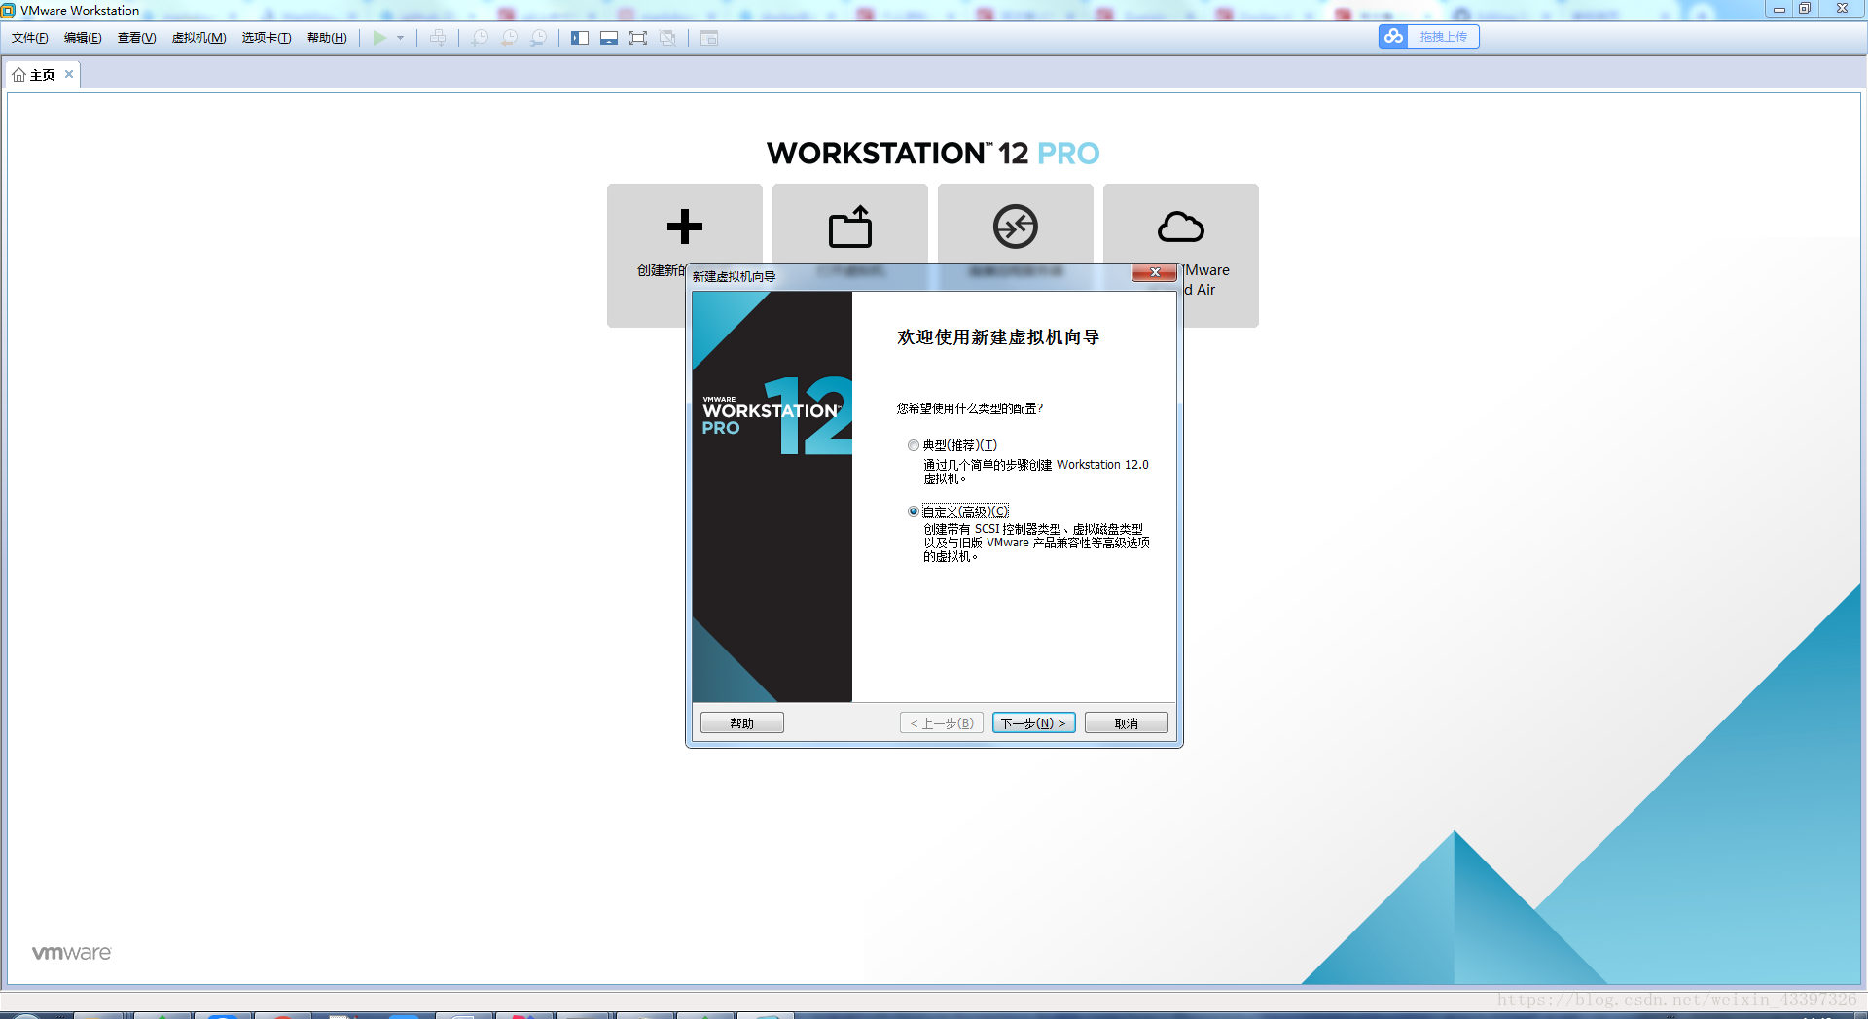1868x1019 pixels.
Task: Click the 拖拽上传 upload button
Action: click(1443, 36)
